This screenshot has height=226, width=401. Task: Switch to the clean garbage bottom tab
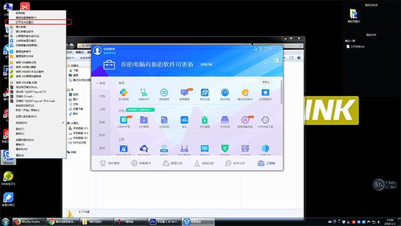pos(172,163)
